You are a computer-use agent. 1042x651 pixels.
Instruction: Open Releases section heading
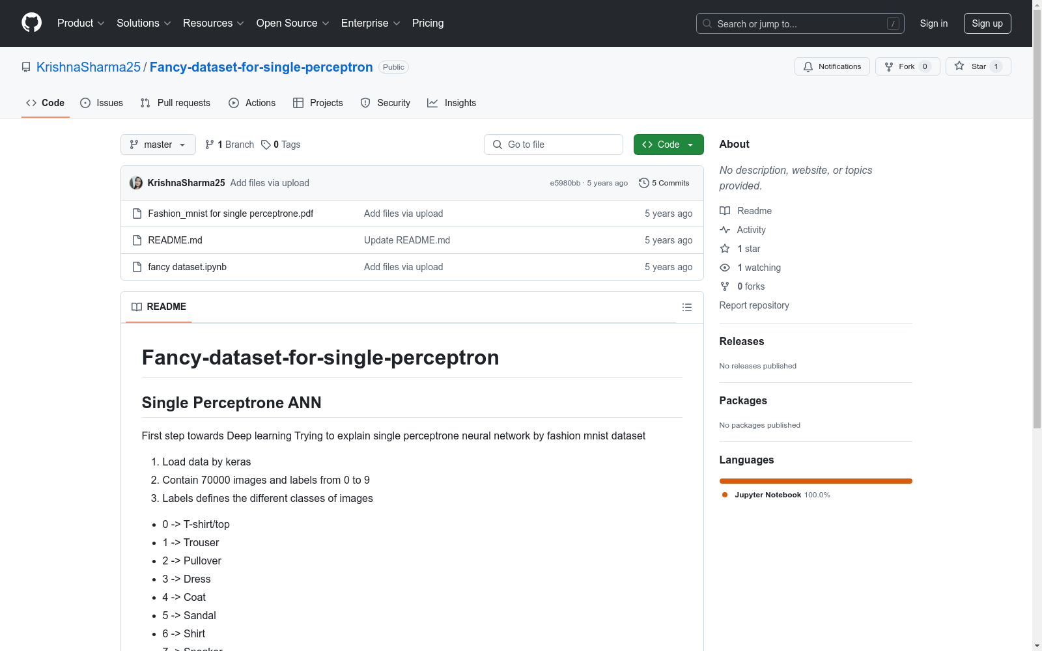coord(742,341)
